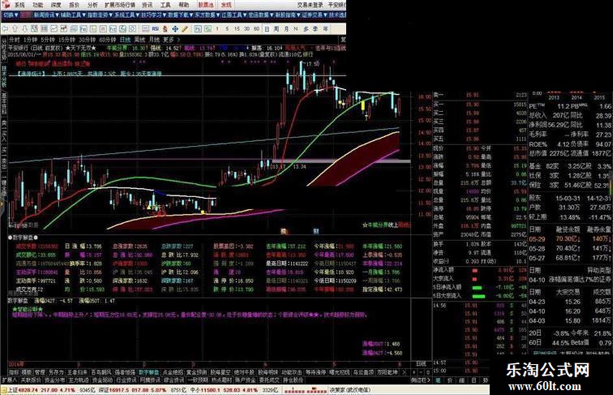Screen dimensions: 613x395
Task: Switch to the 日线 chart tab
Action: coord(125,40)
